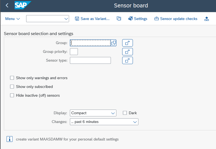This screenshot has height=149, width=216.
Task: Open value help icon for Group field
Action: [114, 43]
